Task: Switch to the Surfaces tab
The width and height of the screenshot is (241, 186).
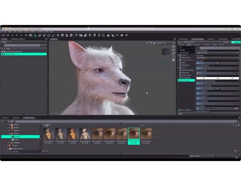Action: coord(211,39)
